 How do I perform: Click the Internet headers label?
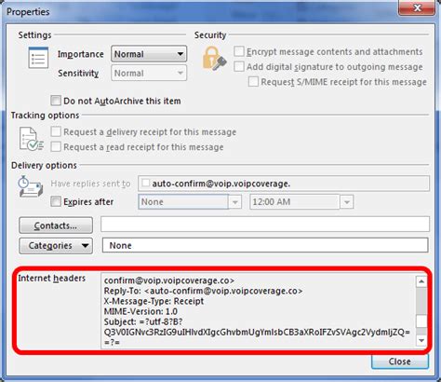tap(51, 278)
